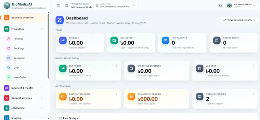Image resolution: width=260 pixels, height=120 pixels.
Task: Click sidebar scroll up arrow
Action: pyautogui.click(x=48, y=13)
